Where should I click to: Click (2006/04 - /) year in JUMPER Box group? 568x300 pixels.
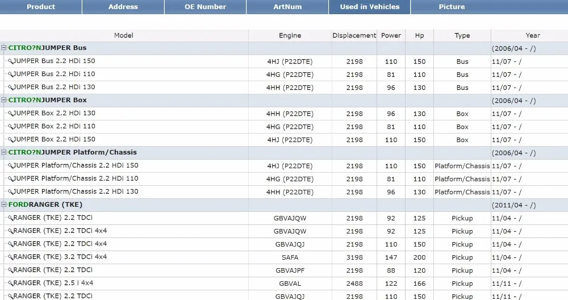513,101
